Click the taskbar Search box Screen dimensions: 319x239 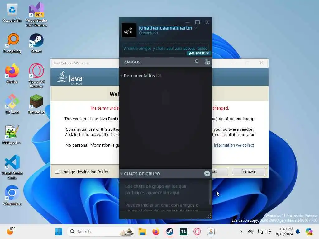tap(101, 232)
